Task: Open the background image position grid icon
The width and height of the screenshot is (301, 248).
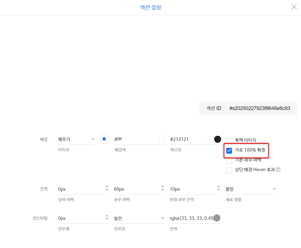Action: pos(104,139)
